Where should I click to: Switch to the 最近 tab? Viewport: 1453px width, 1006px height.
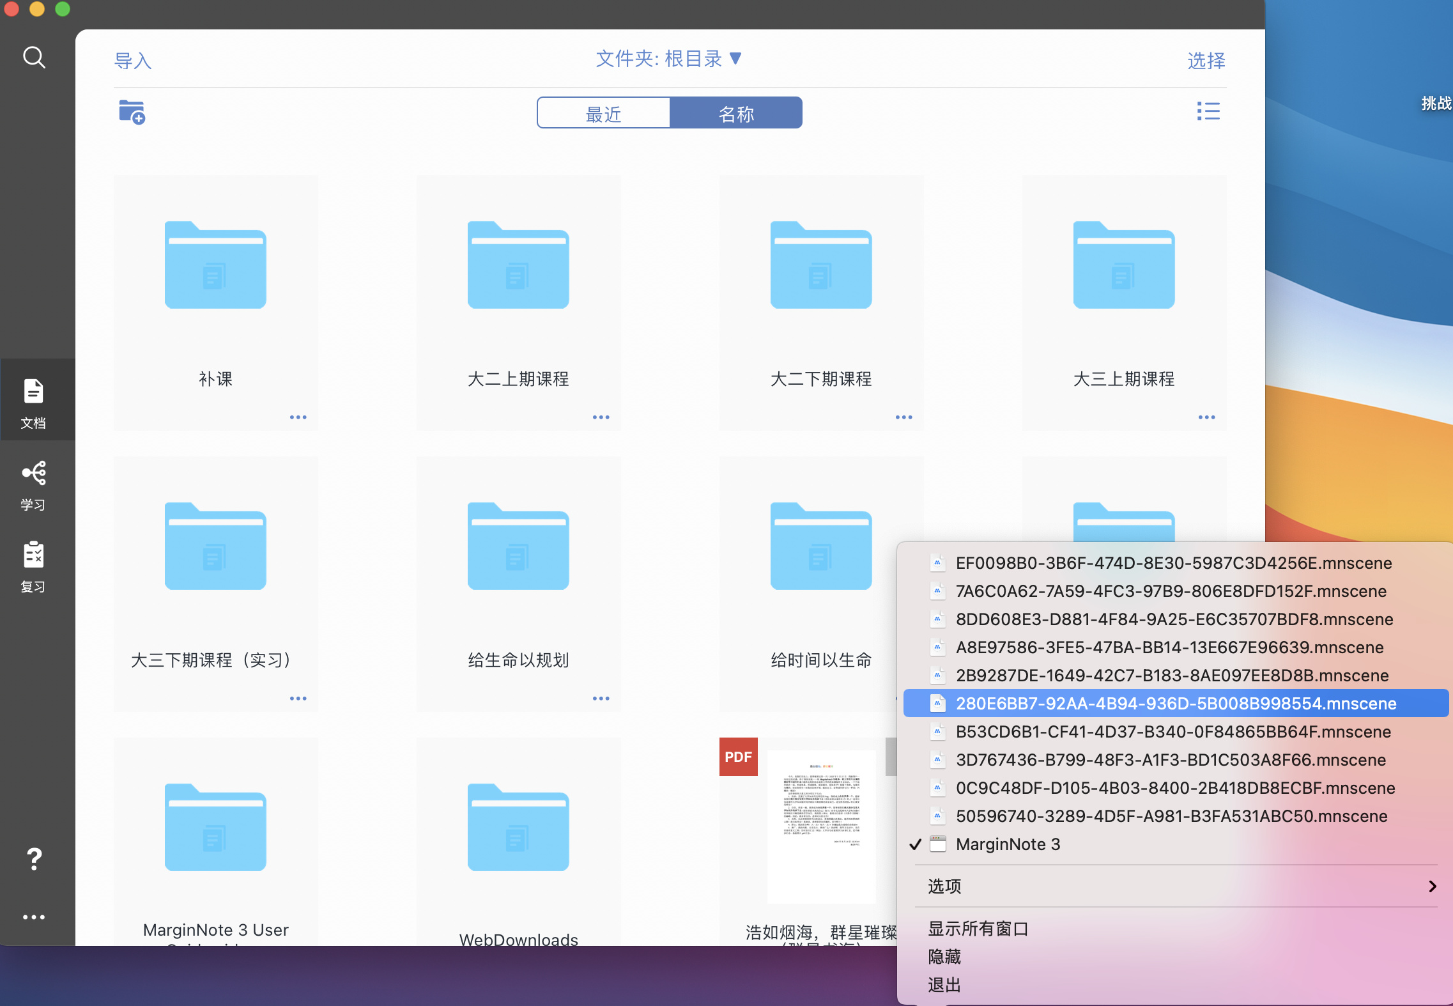tap(603, 112)
